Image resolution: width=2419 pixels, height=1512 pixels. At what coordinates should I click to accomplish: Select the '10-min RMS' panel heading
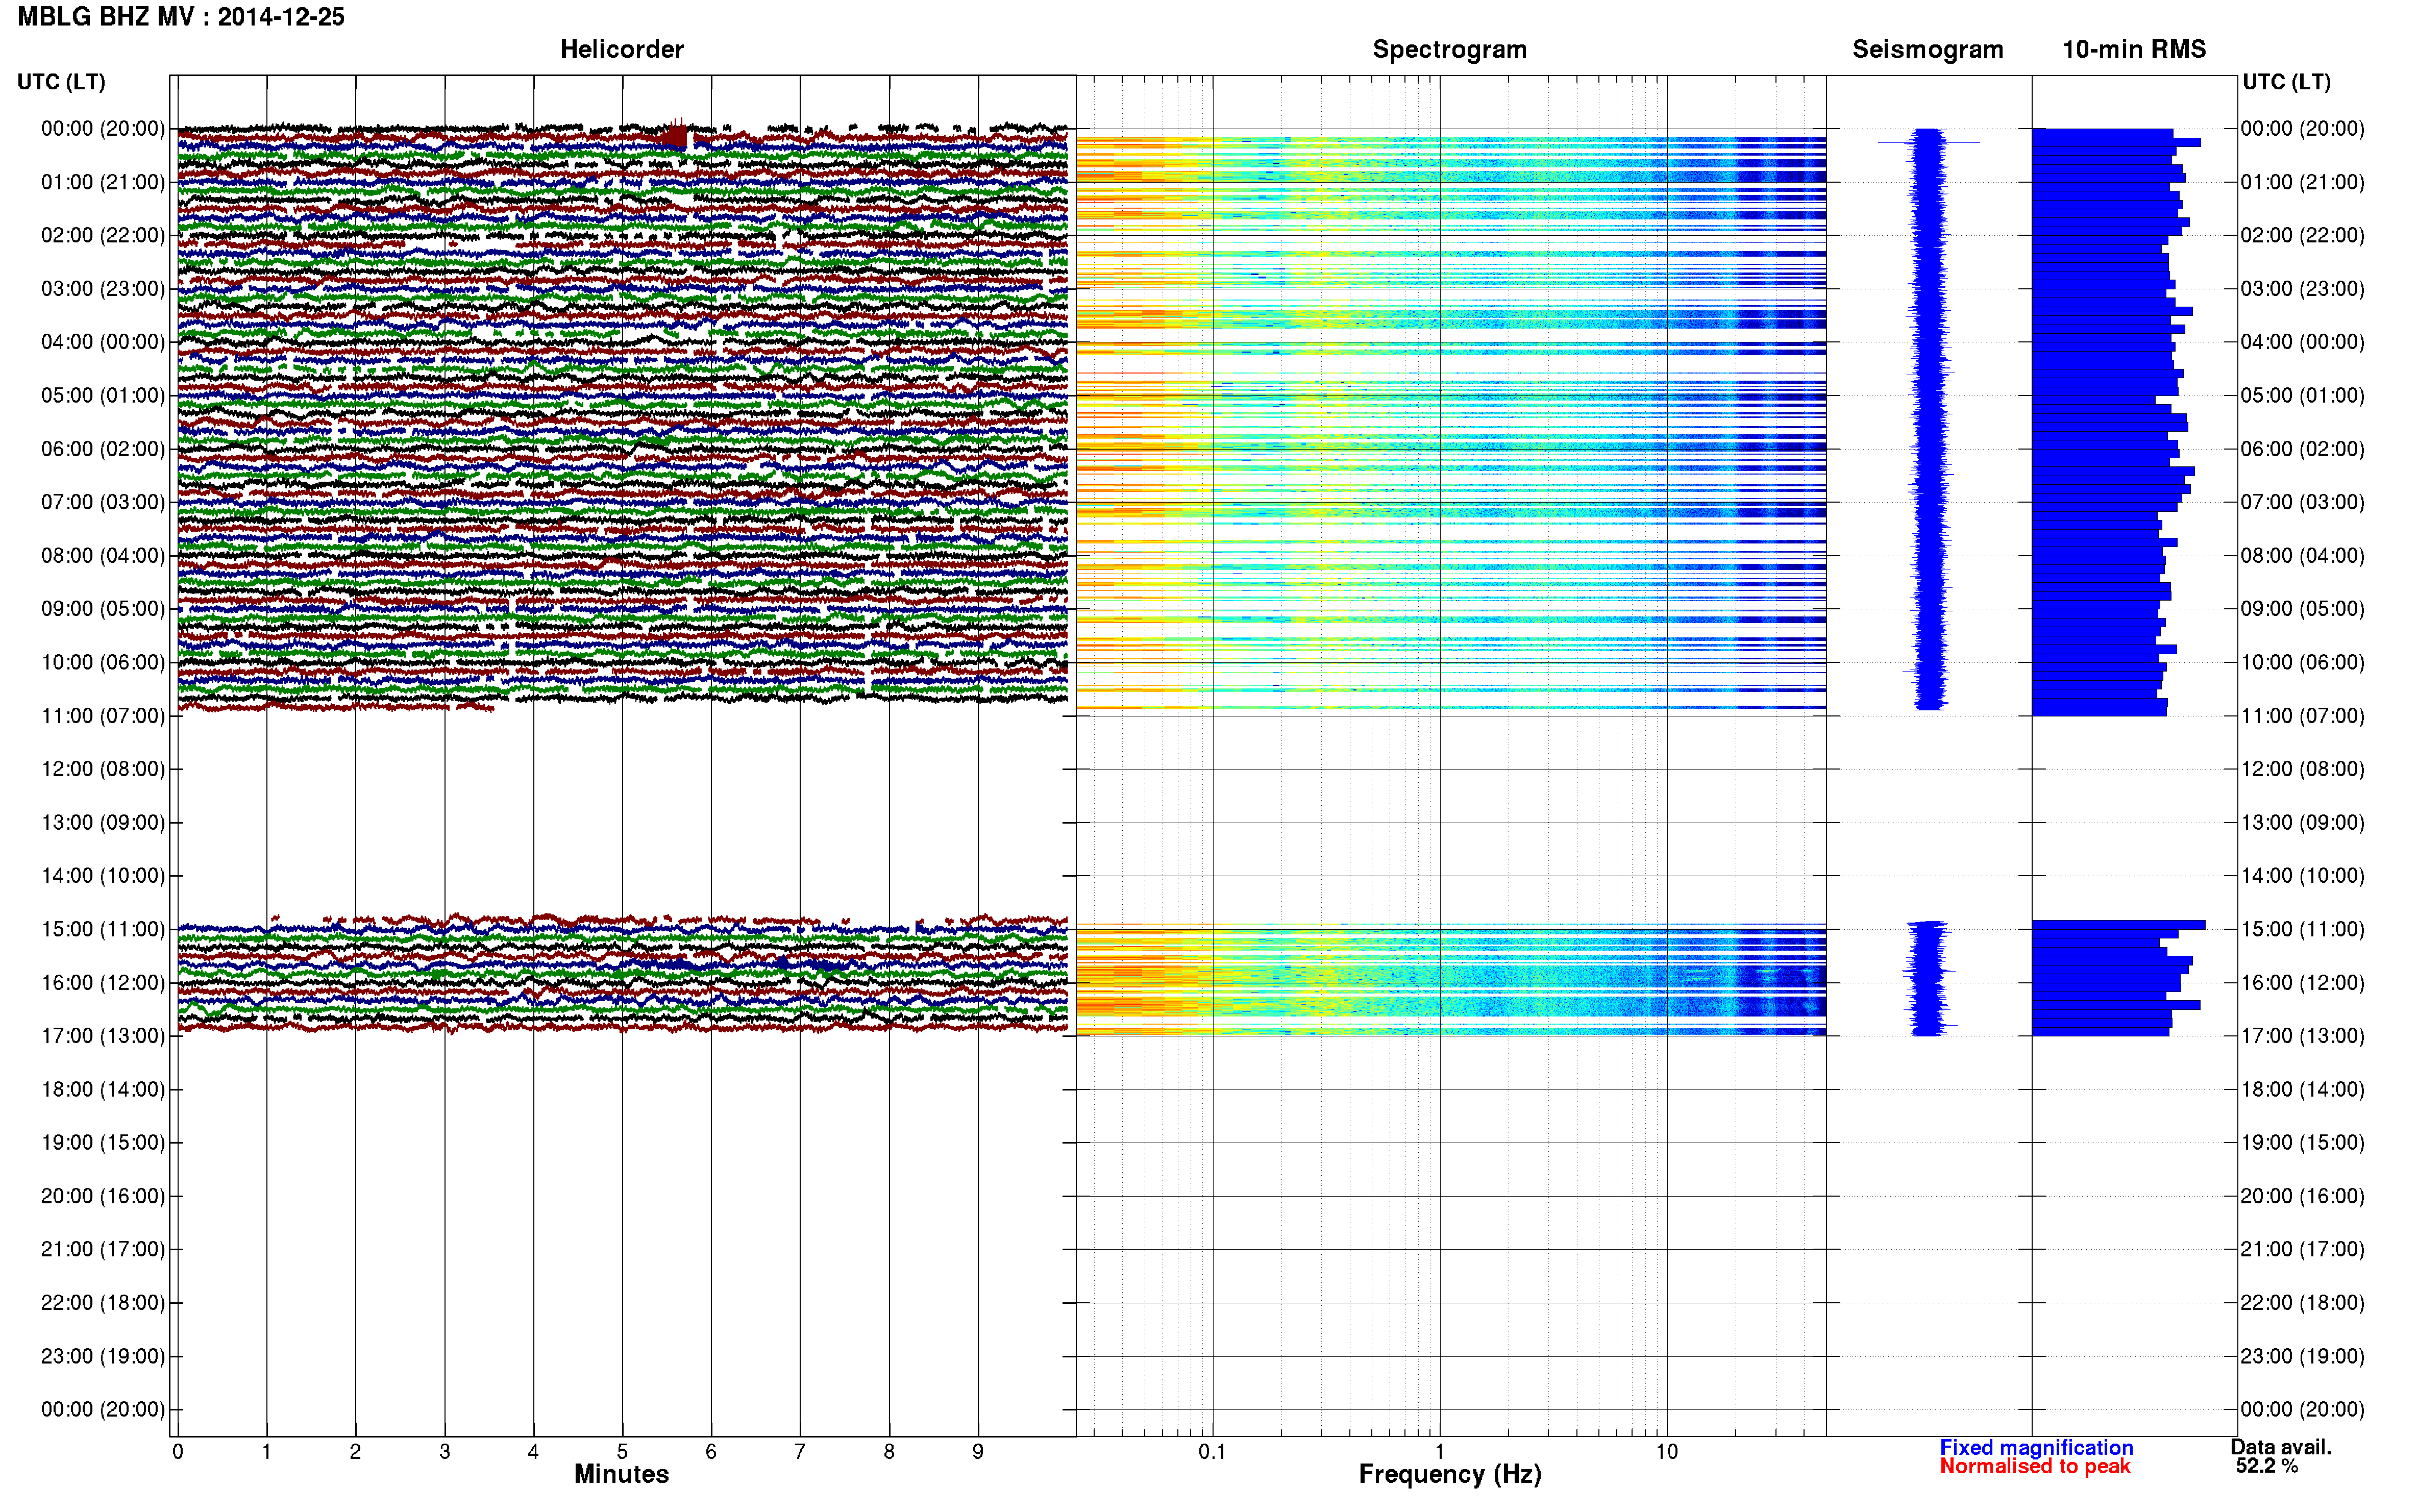2133,49
